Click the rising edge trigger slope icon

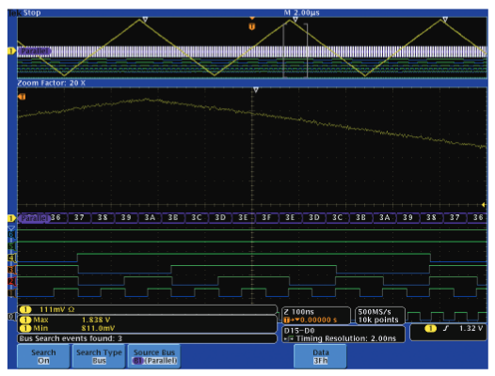click(x=445, y=328)
